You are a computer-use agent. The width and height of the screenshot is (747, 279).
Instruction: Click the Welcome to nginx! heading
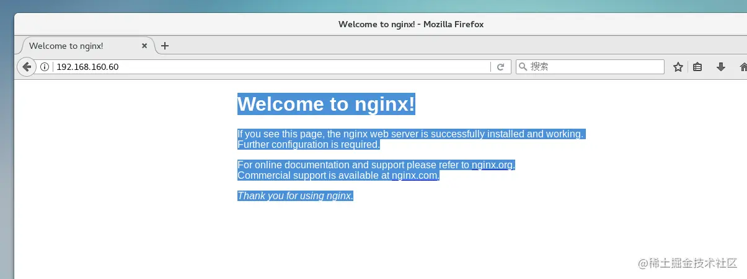[x=326, y=104]
